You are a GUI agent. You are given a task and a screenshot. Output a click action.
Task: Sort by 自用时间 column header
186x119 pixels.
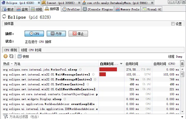[138, 64]
